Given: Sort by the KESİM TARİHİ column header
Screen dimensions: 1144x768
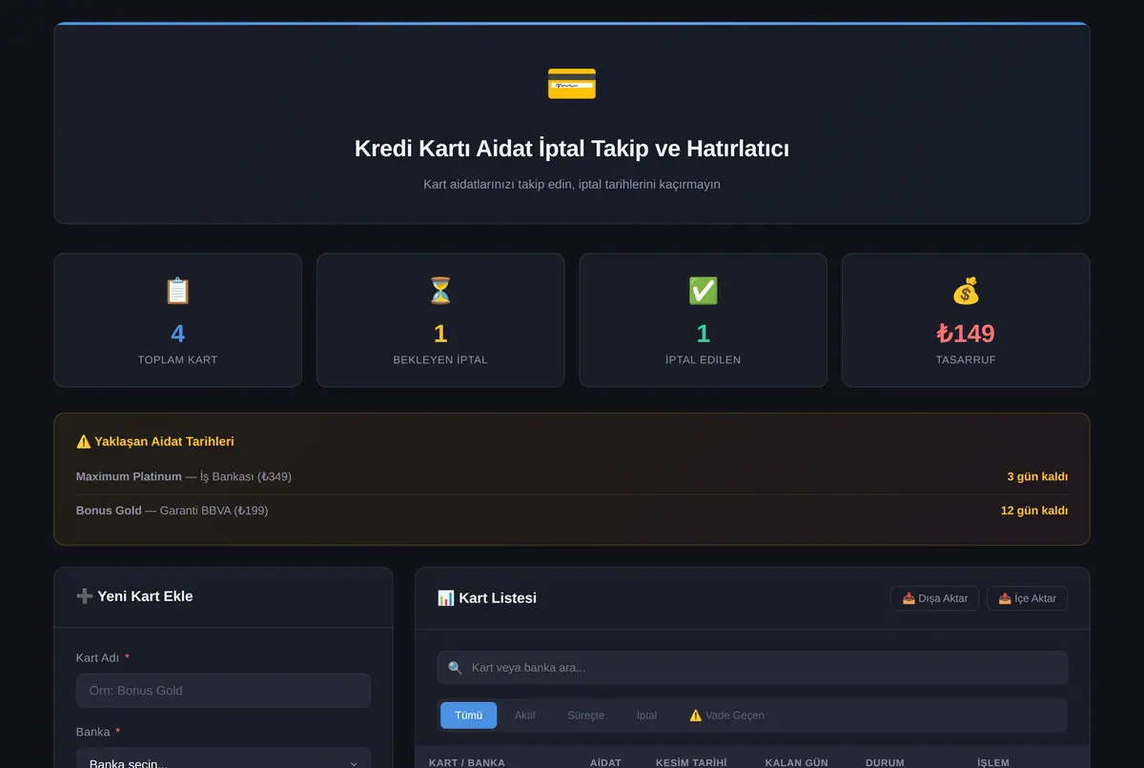Looking at the screenshot, I should click(x=691, y=762).
